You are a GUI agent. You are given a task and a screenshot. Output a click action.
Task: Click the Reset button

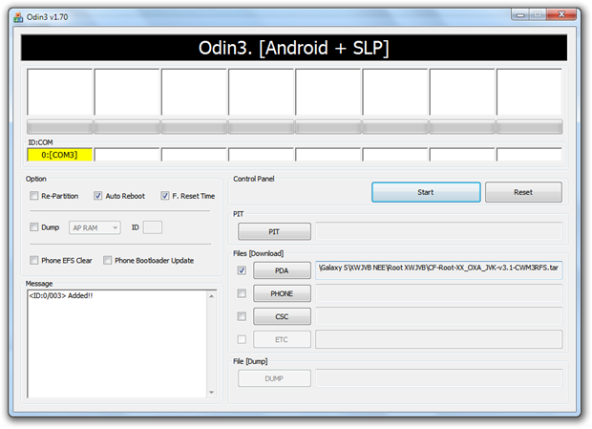pyautogui.click(x=523, y=192)
